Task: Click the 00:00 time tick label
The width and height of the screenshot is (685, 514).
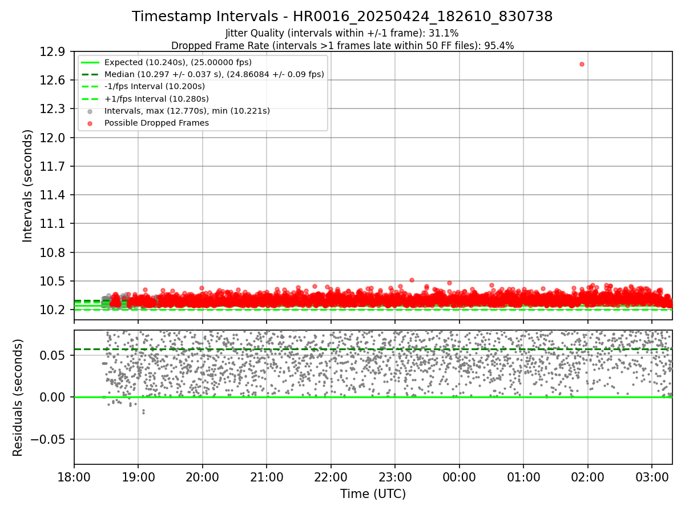Action: click(460, 477)
